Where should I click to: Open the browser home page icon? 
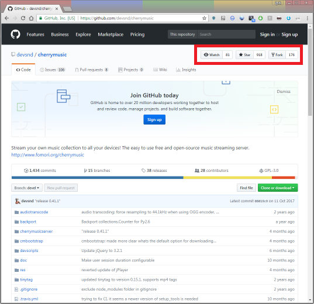click(31, 18)
